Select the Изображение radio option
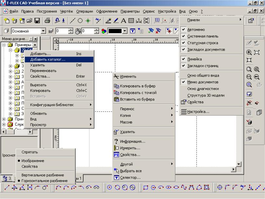 (x=46, y=161)
